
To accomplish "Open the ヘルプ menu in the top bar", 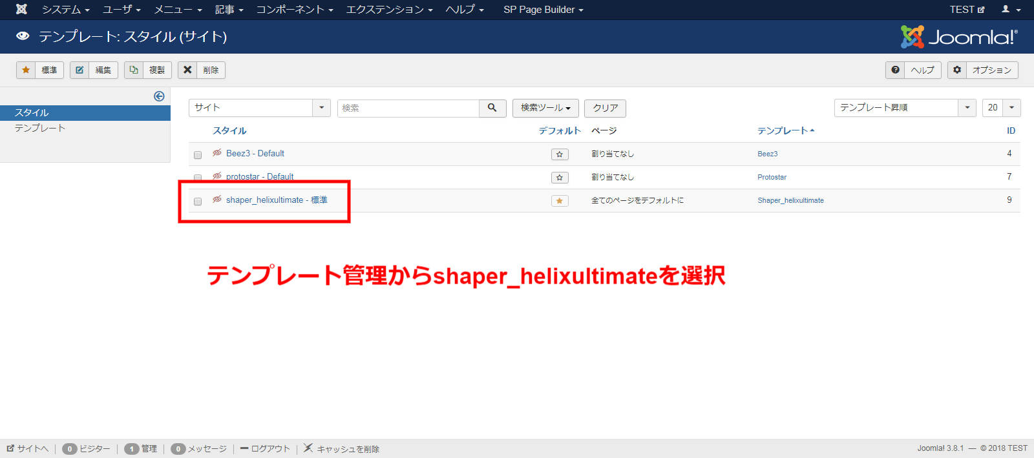I will [465, 10].
